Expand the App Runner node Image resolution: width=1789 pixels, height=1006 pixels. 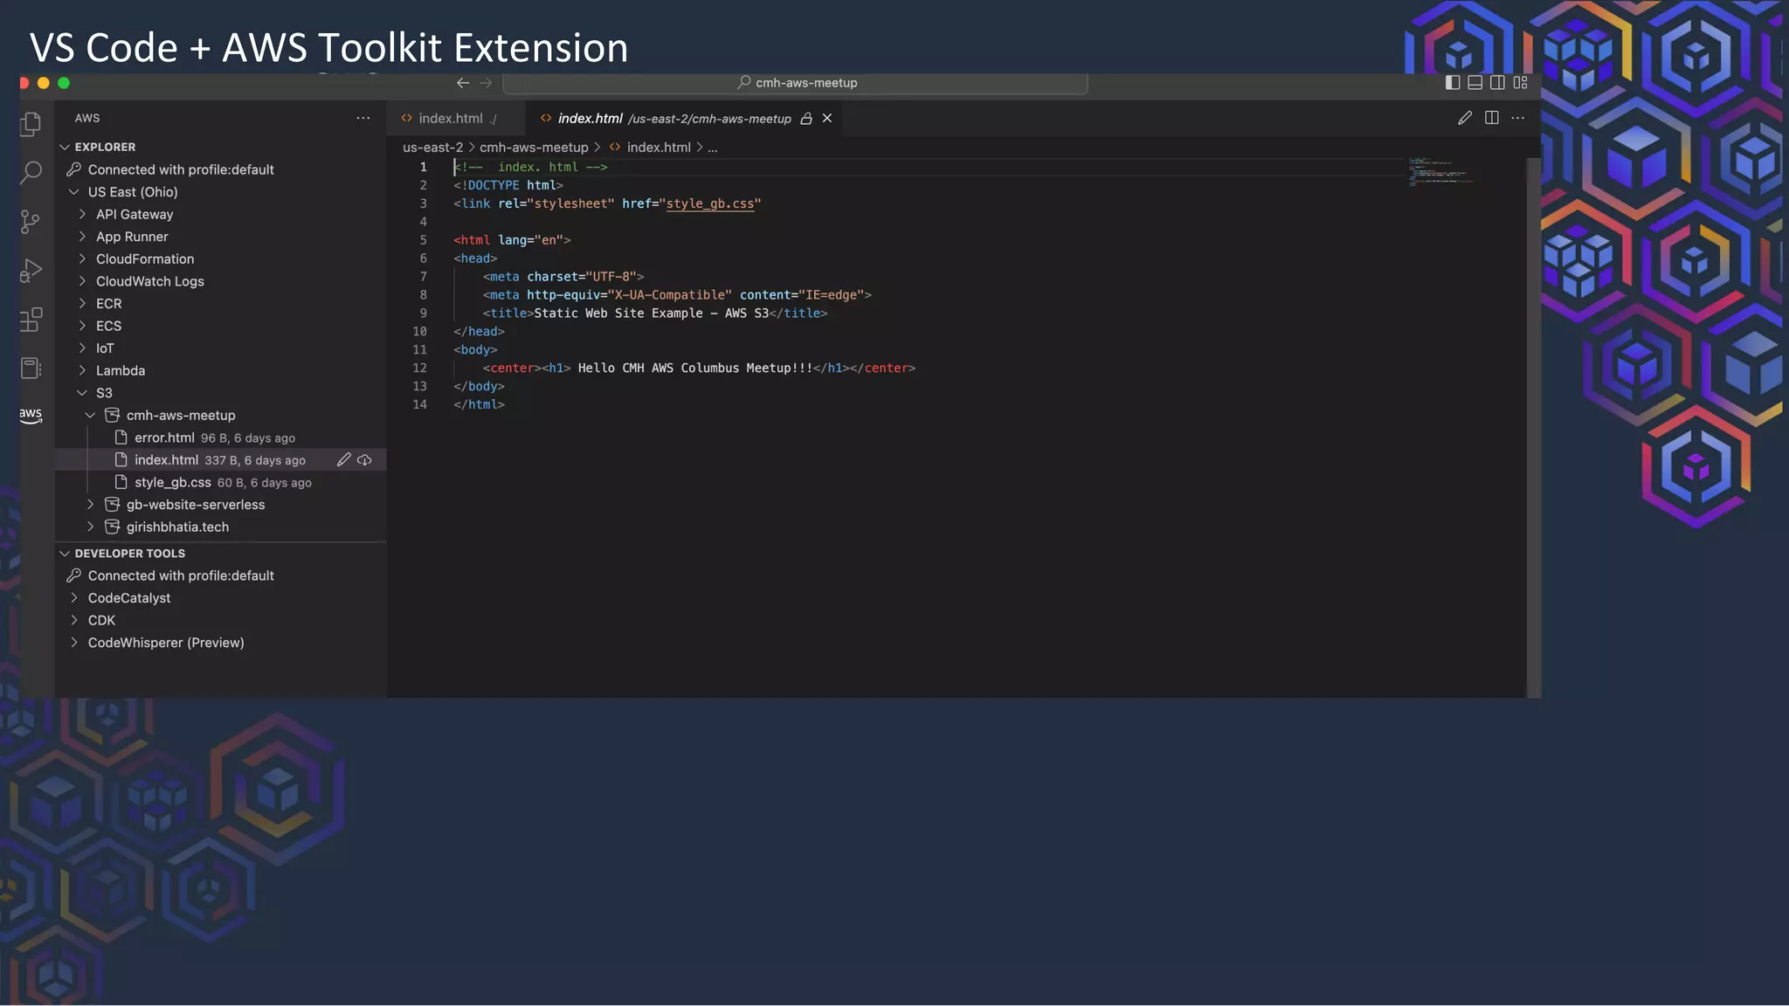pos(82,236)
